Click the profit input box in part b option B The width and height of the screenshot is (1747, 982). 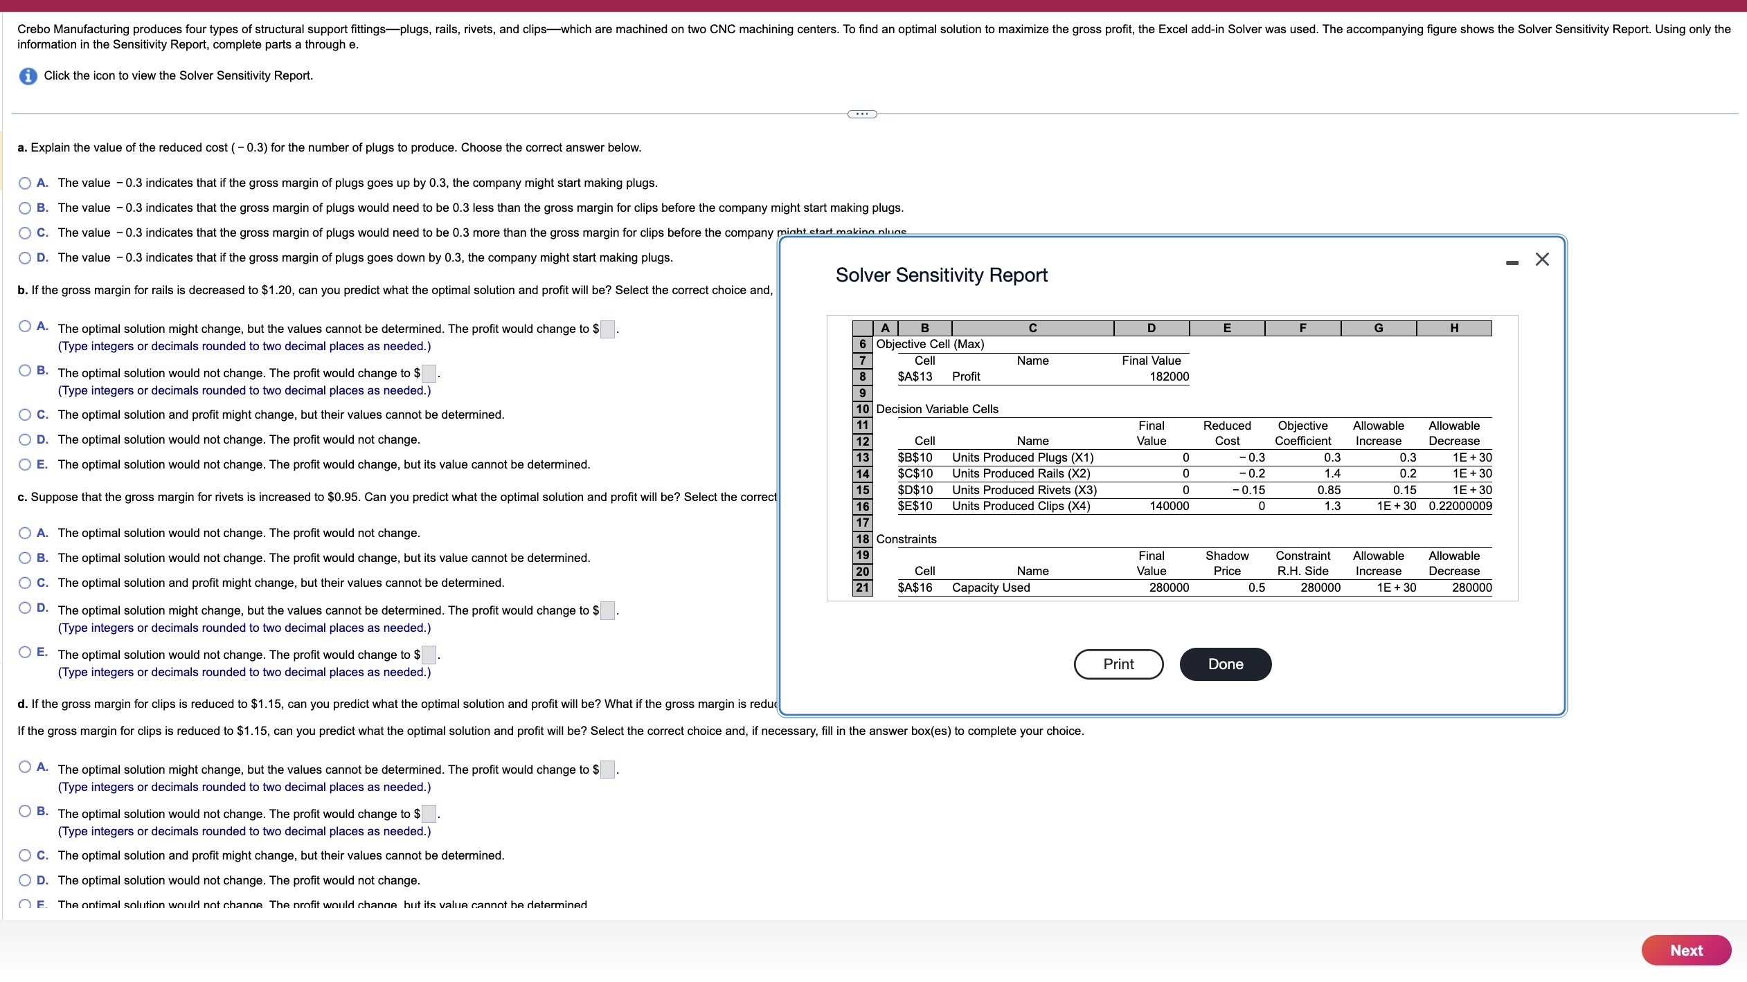[x=429, y=374]
